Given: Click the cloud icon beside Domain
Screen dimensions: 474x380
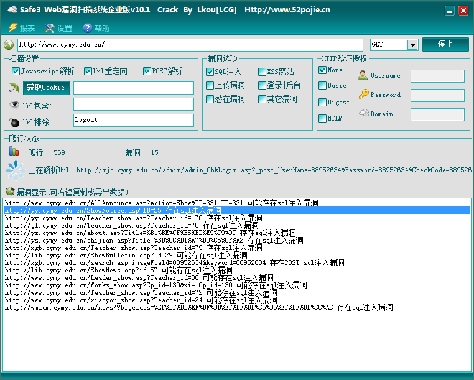Looking at the screenshot, I should pyautogui.click(x=364, y=113).
